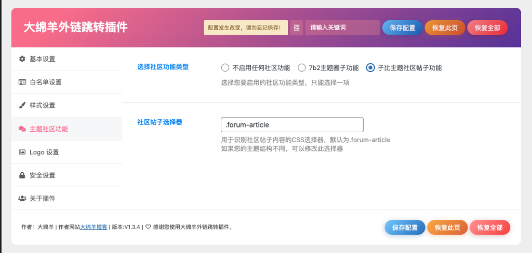
Task: Click the top 恢复全部 button
Action: [487, 27]
